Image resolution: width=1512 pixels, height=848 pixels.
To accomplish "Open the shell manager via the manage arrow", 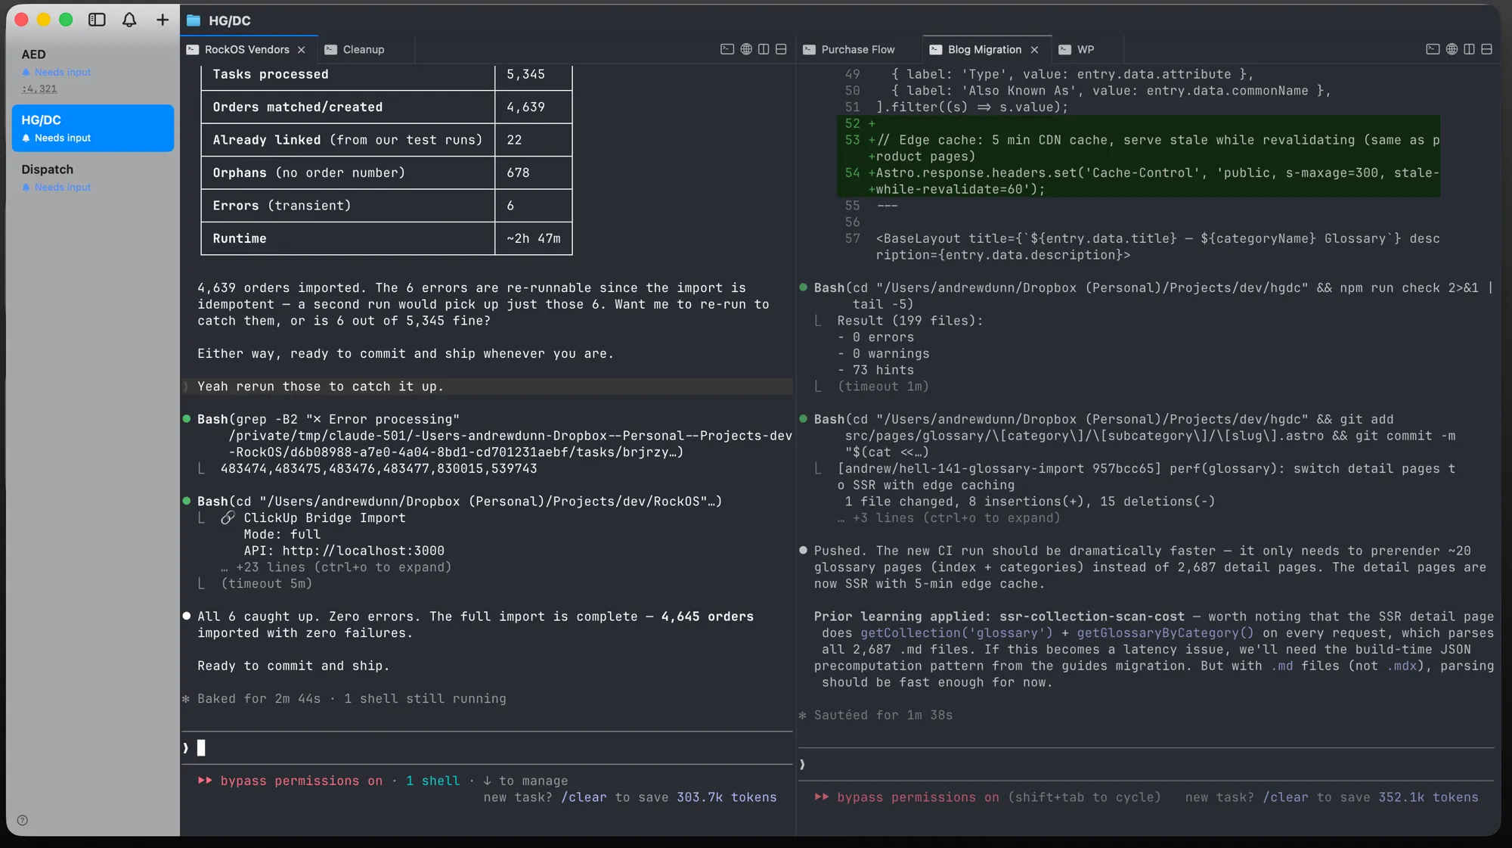I will [x=524, y=781].
